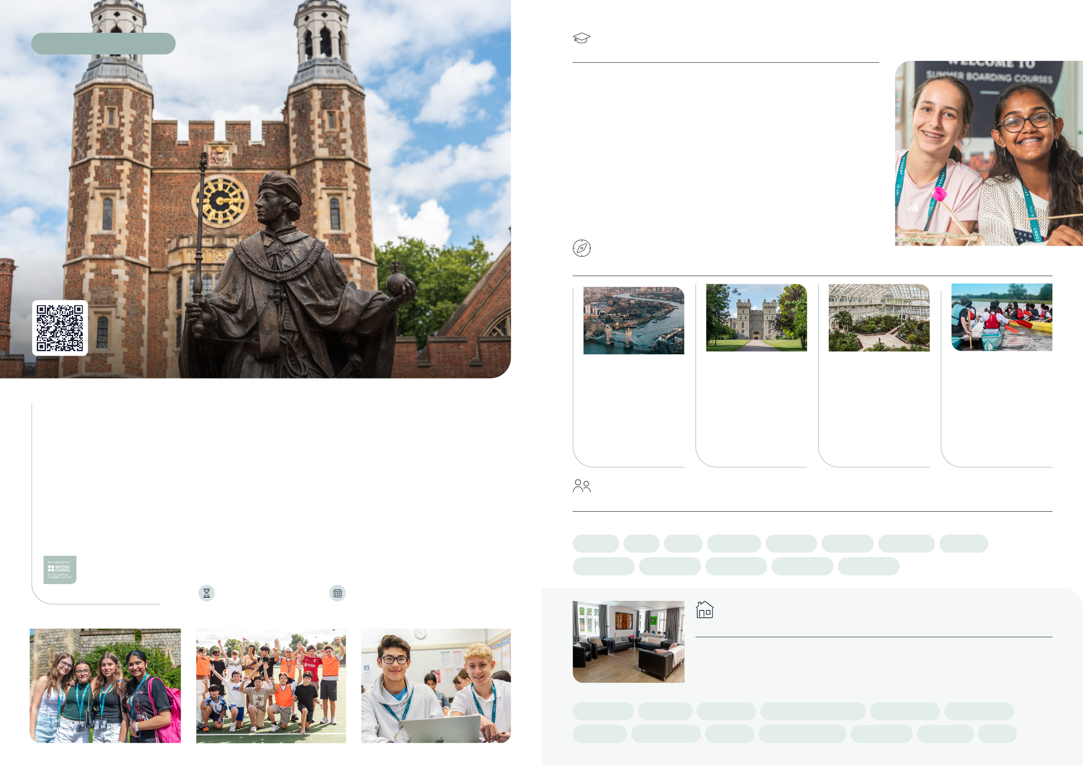Viewport: 1083px width, 766px height.
Task: Open the two smiling girls photo
Action: [989, 153]
